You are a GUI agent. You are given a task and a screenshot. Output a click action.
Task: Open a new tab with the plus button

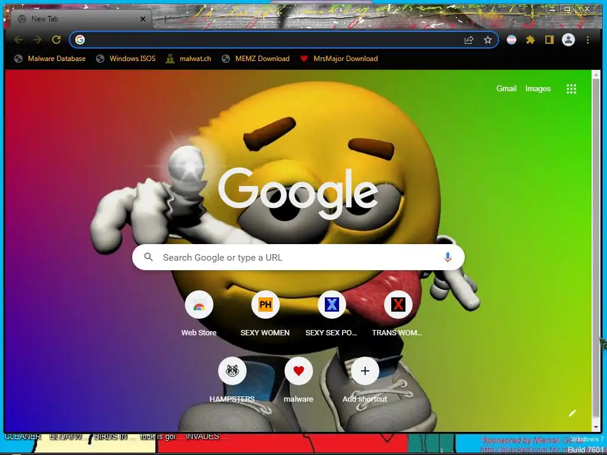pos(165,18)
